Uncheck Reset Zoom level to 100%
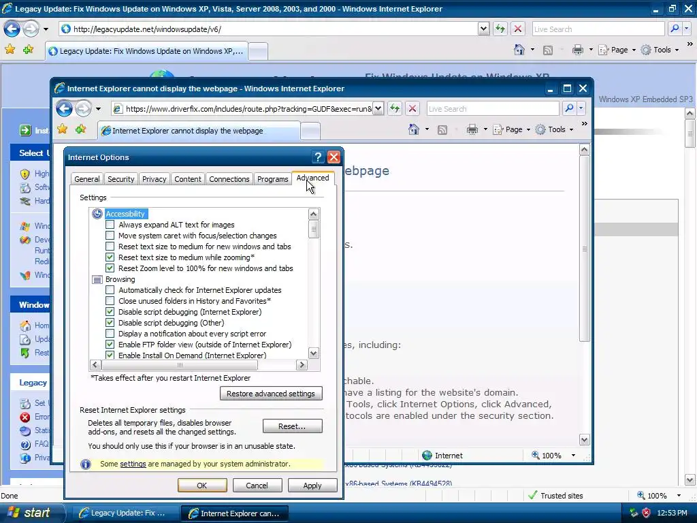697x523 pixels. click(110, 268)
